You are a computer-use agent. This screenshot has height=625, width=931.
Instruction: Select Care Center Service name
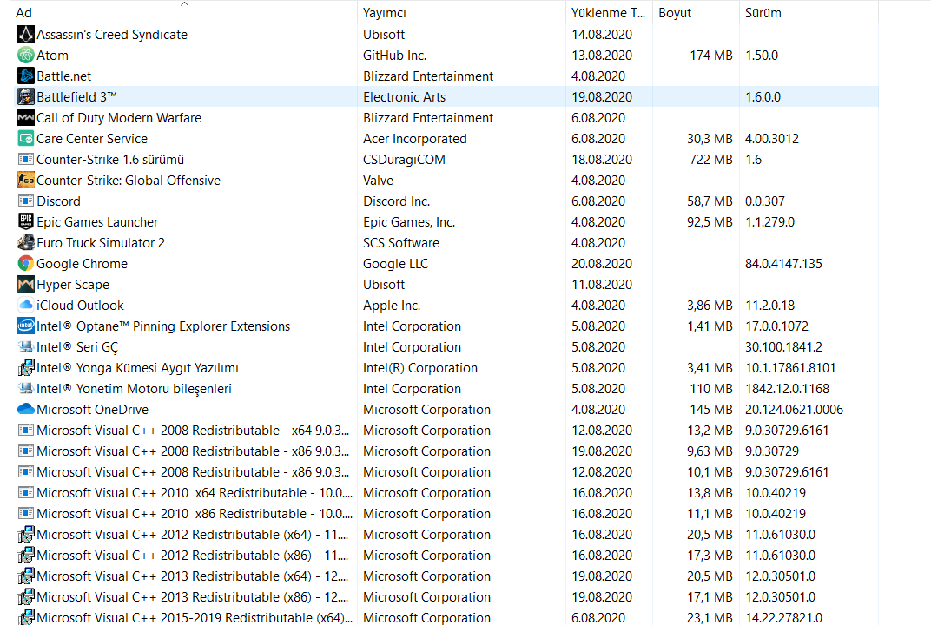point(92,139)
